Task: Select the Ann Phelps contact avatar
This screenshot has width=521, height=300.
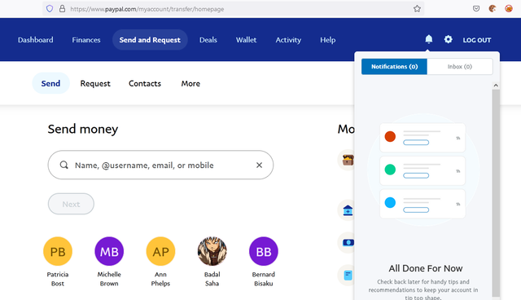Action: [160, 251]
